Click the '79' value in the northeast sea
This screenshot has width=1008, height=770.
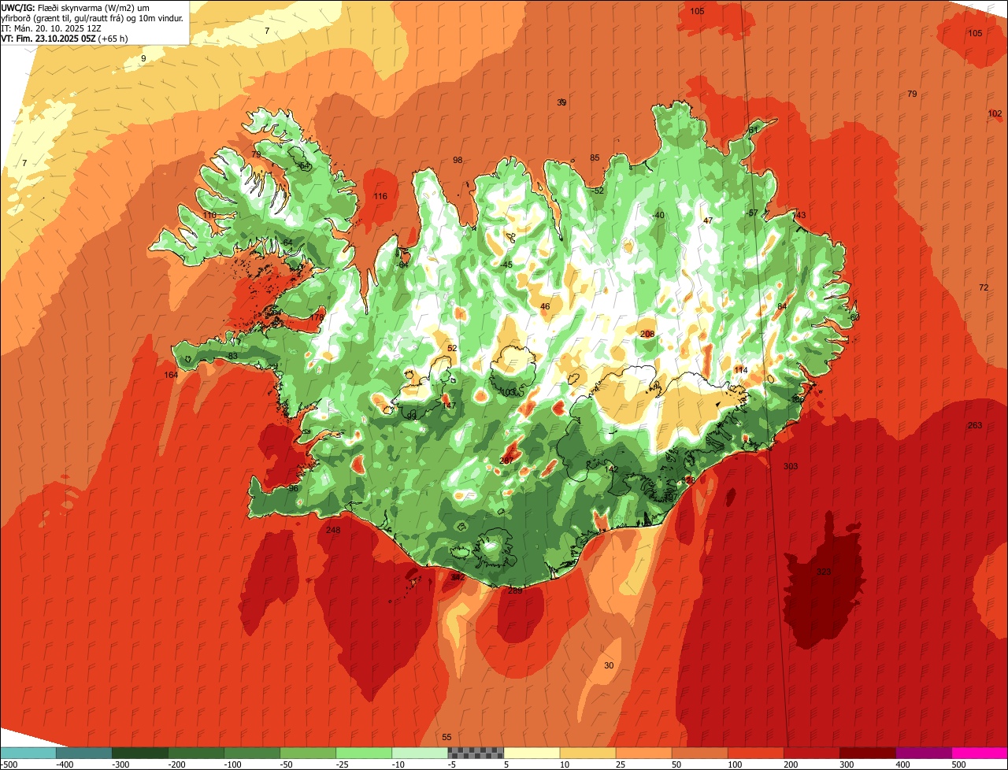pyautogui.click(x=912, y=94)
